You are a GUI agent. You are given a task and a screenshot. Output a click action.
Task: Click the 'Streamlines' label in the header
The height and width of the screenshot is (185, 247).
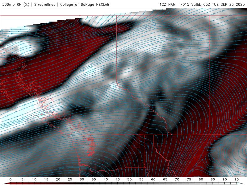pos(45,4)
